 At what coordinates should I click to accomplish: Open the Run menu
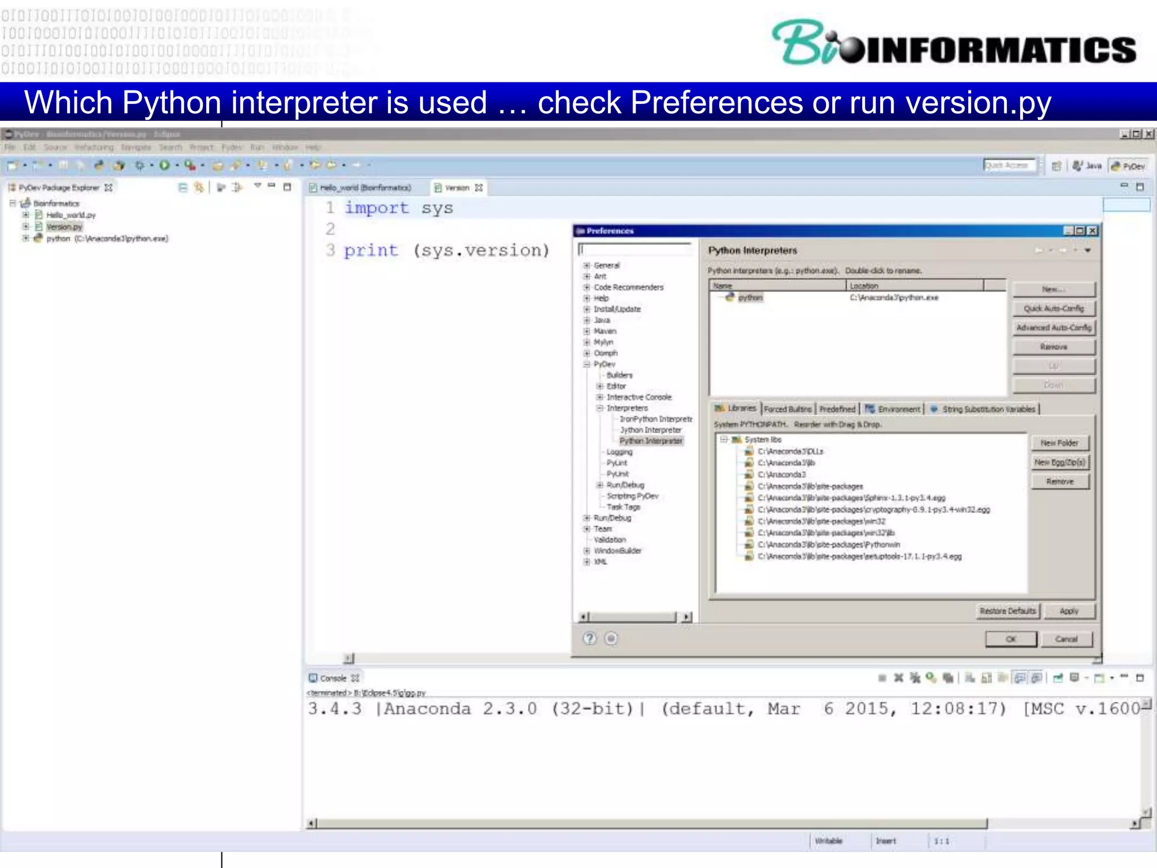click(x=257, y=147)
